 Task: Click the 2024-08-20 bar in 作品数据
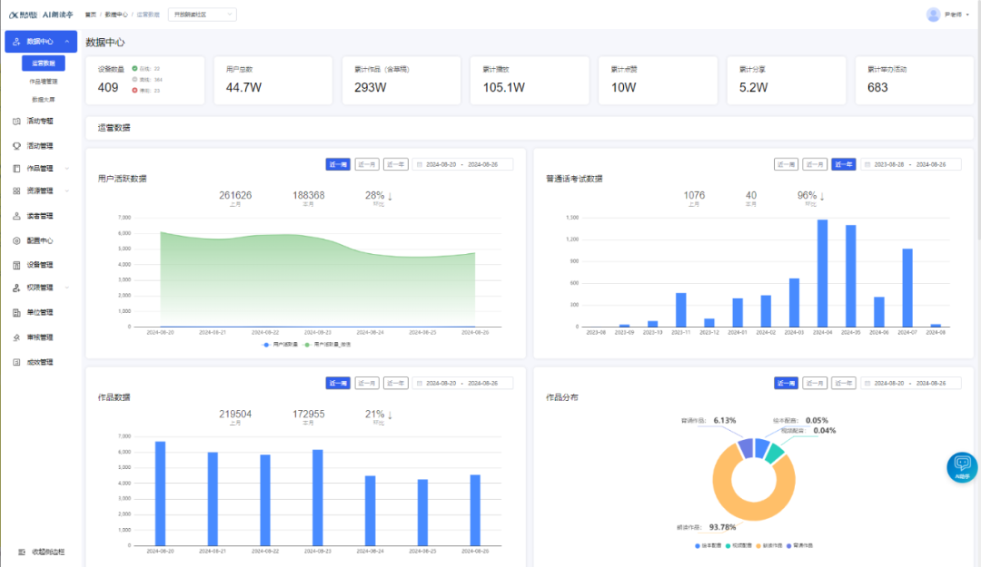pos(160,494)
